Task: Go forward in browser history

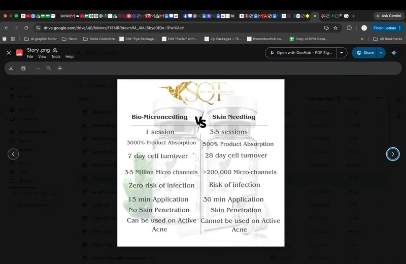Action: pyautogui.click(x=16, y=28)
